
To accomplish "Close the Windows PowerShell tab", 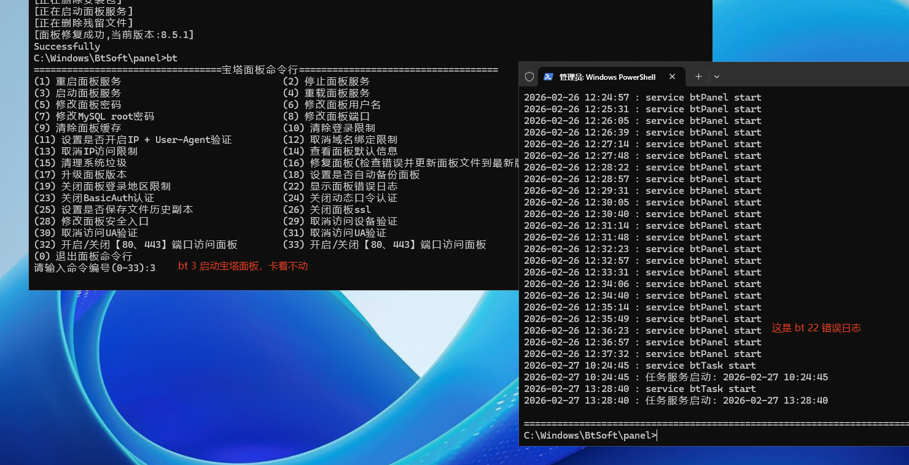I will (x=672, y=77).
